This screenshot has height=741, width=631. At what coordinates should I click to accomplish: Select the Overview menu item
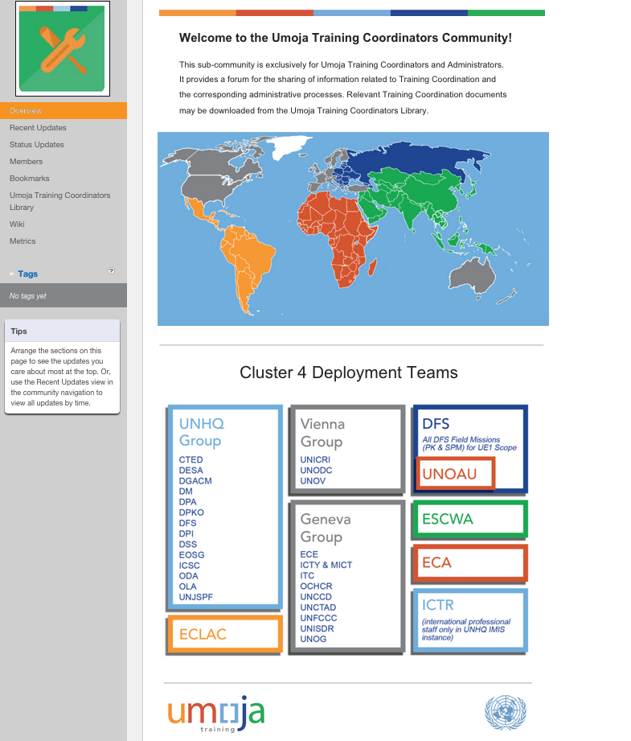pos(64,110)
